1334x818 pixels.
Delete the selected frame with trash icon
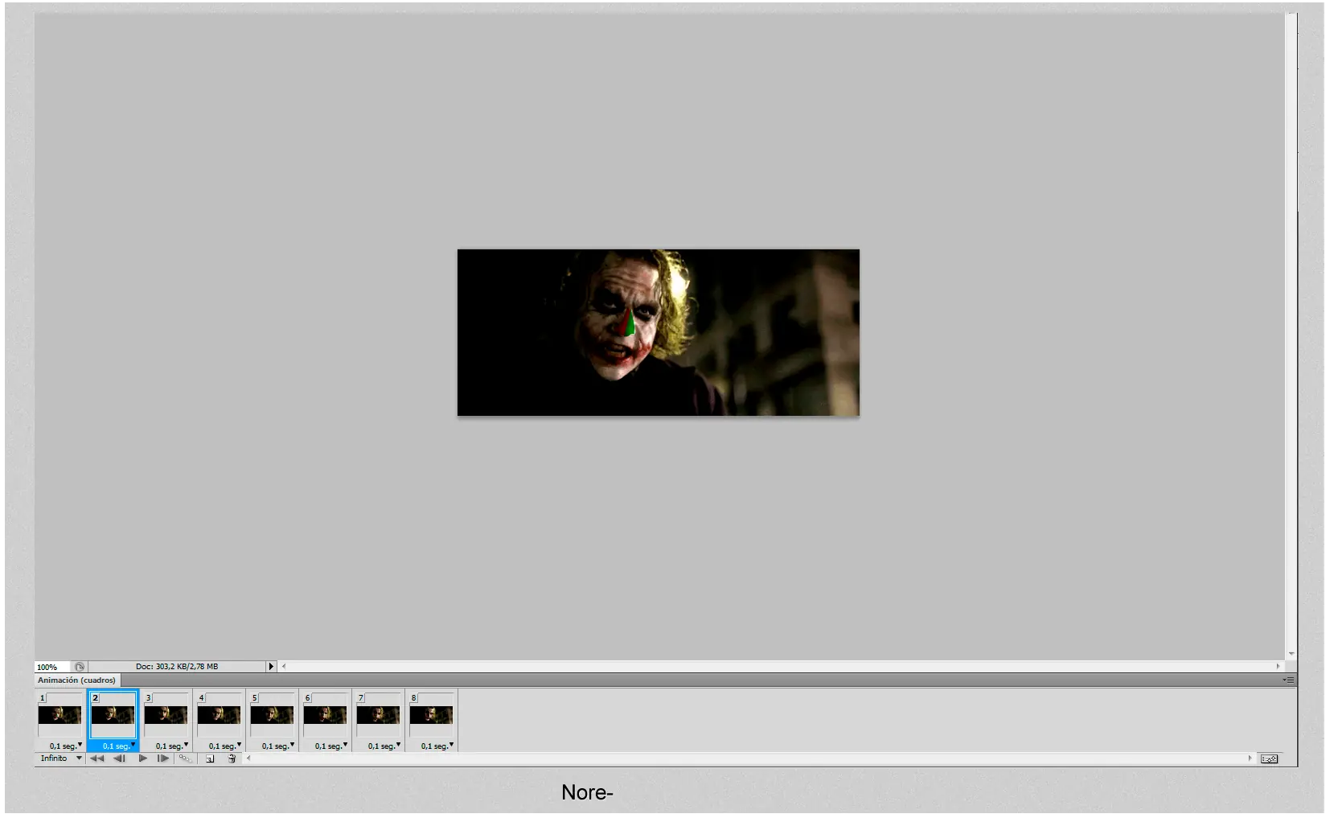point(232,758)
